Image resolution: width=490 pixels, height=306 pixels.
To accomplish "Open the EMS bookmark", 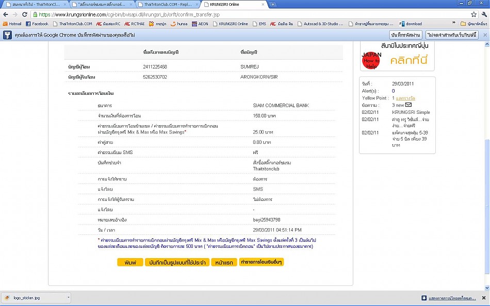I will point(259,24).
